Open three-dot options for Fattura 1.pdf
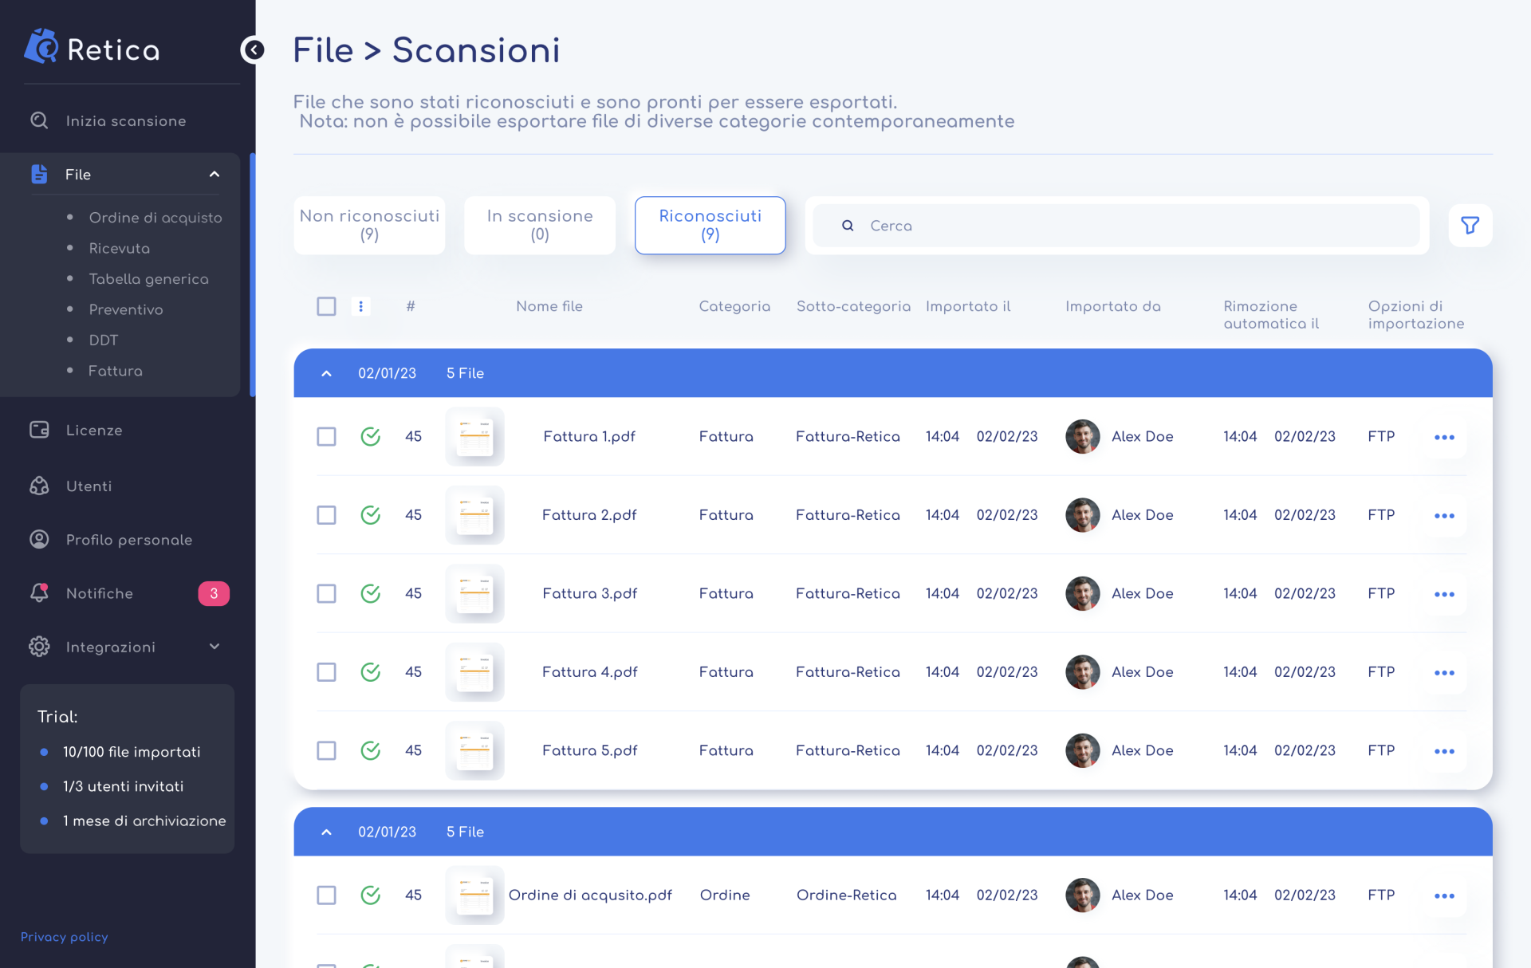 pos(1444,437)
